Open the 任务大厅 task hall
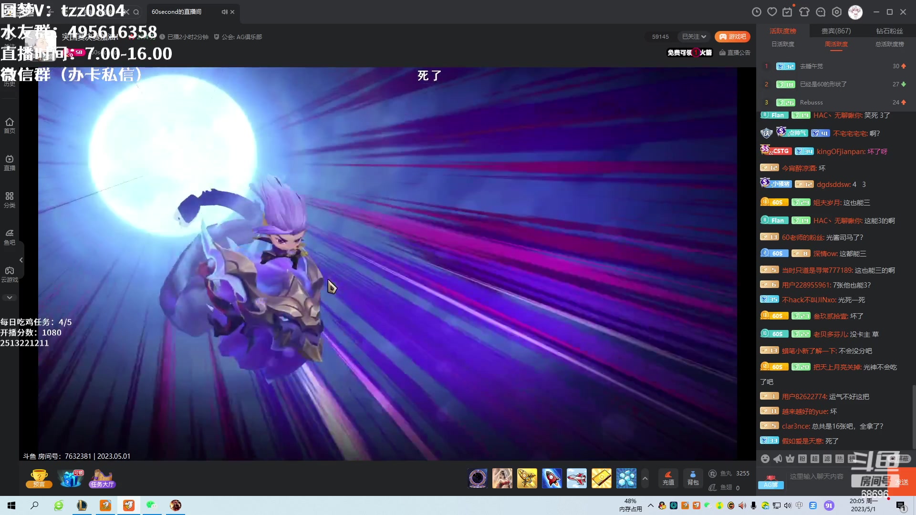 [x=102, y=478]
